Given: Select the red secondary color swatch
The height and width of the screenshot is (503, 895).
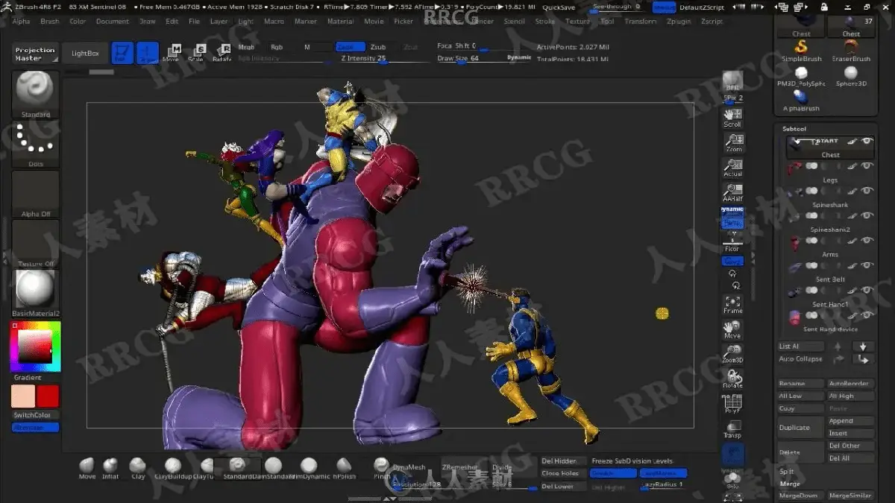Looking at the screenshot, I should [x=48, y=396].
